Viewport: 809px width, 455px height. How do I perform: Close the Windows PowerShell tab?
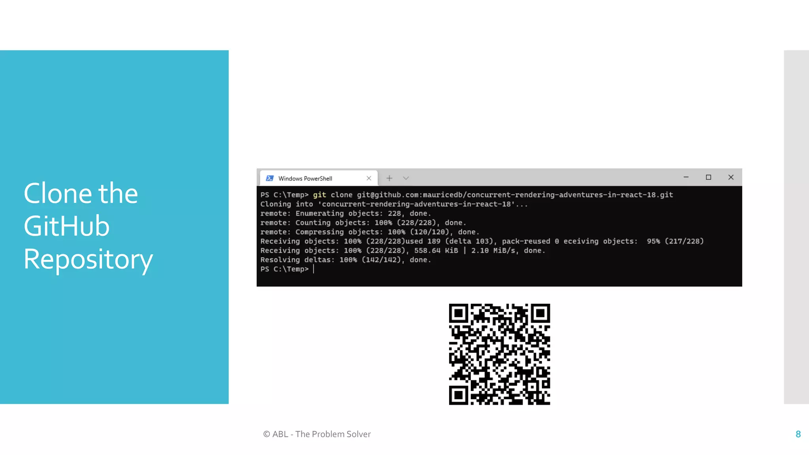(369, 178)
